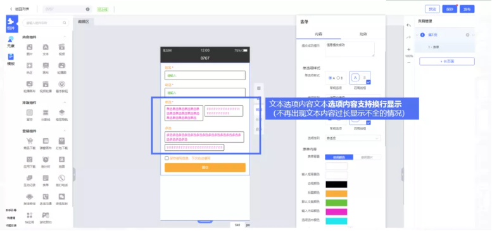
Task: Click the + 长页面 button
Action: pos(447,61)
